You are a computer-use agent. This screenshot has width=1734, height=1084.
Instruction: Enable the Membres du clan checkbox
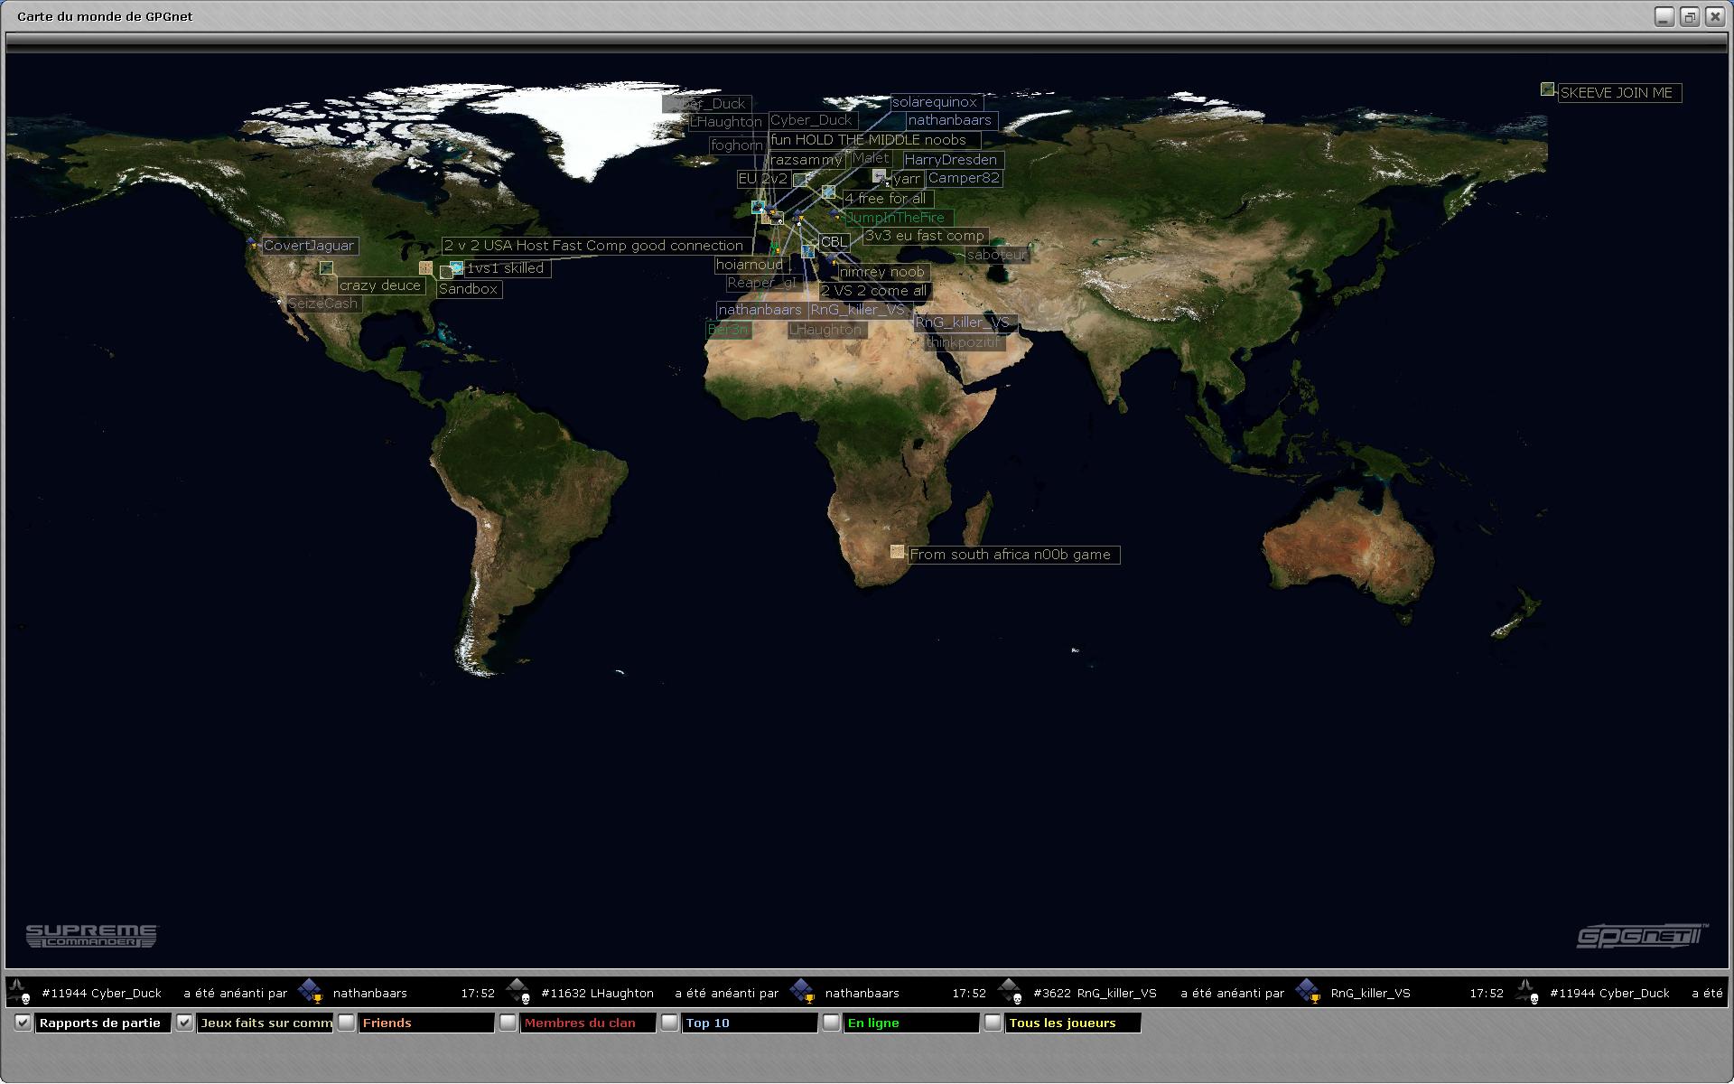click(x=508, y=1023)
